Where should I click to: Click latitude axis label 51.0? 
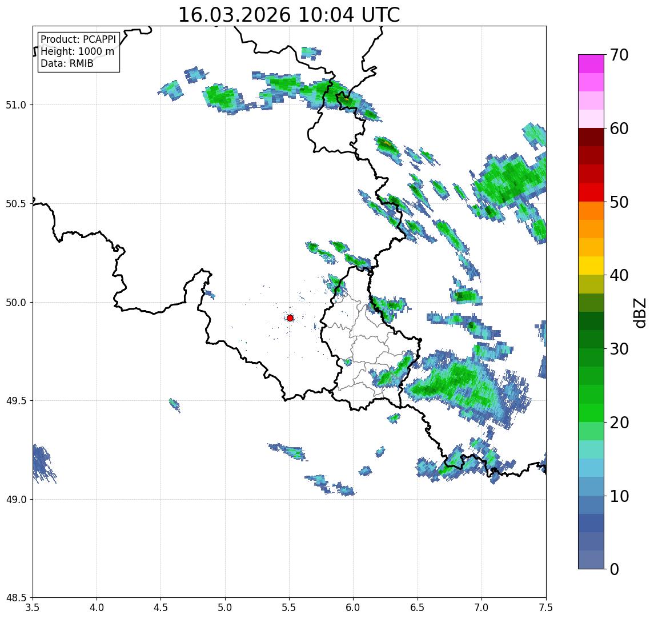16,105
